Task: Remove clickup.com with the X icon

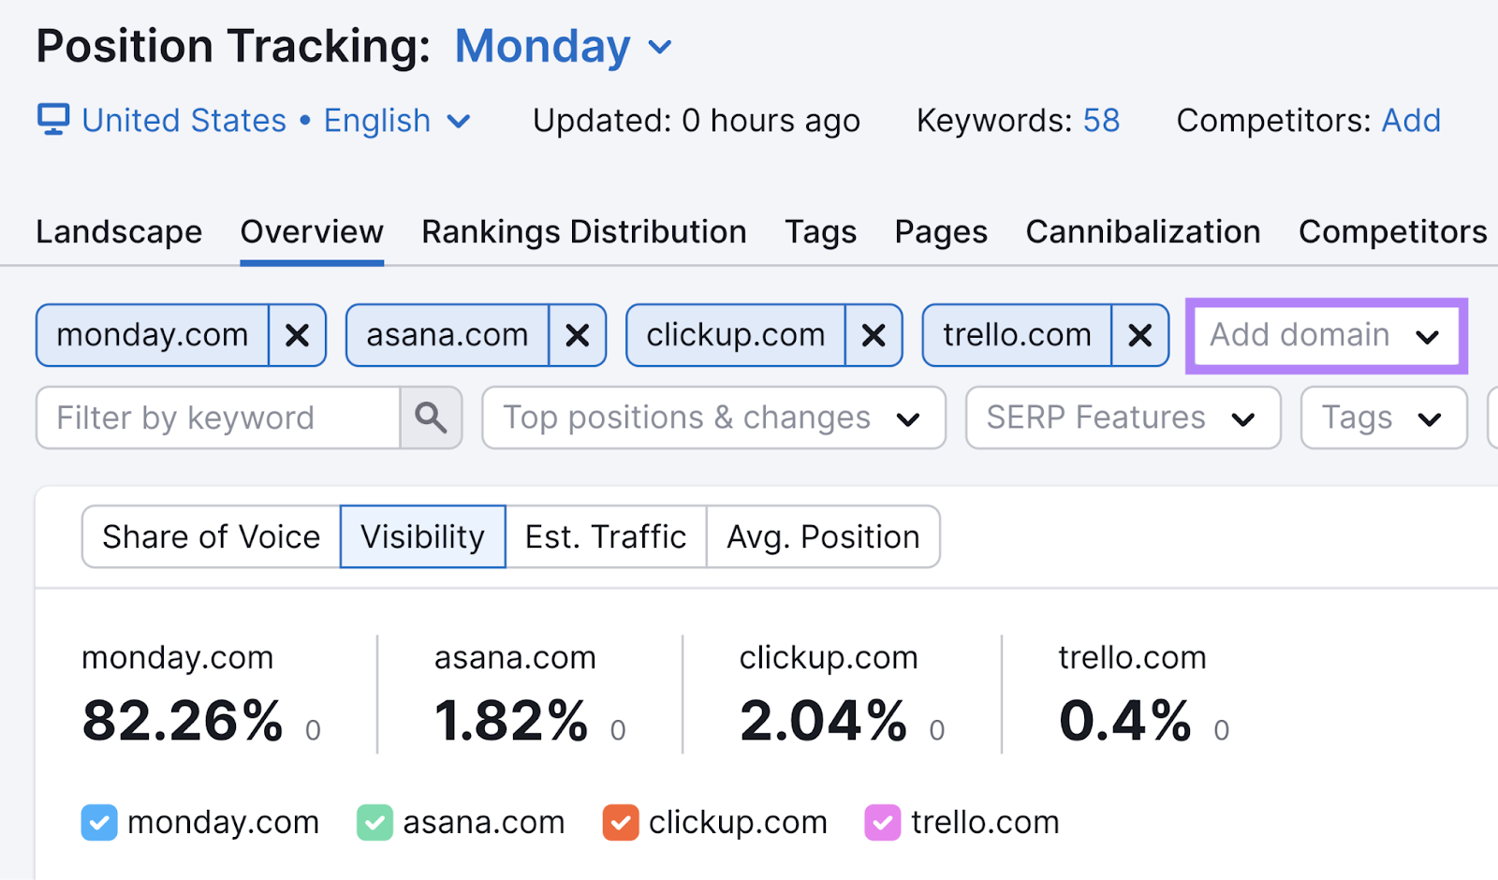Action: tap(874, 335)
